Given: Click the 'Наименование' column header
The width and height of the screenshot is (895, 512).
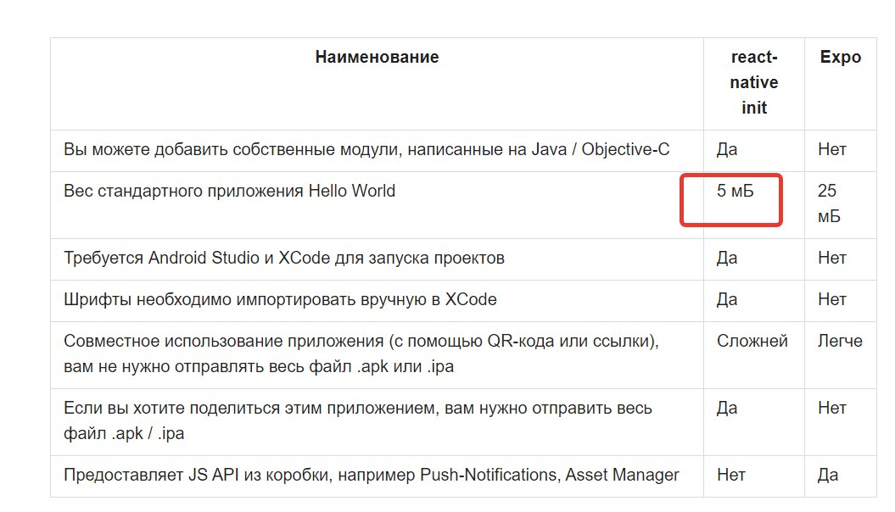Looking at the screenshot, I should [x=377, y=57].
